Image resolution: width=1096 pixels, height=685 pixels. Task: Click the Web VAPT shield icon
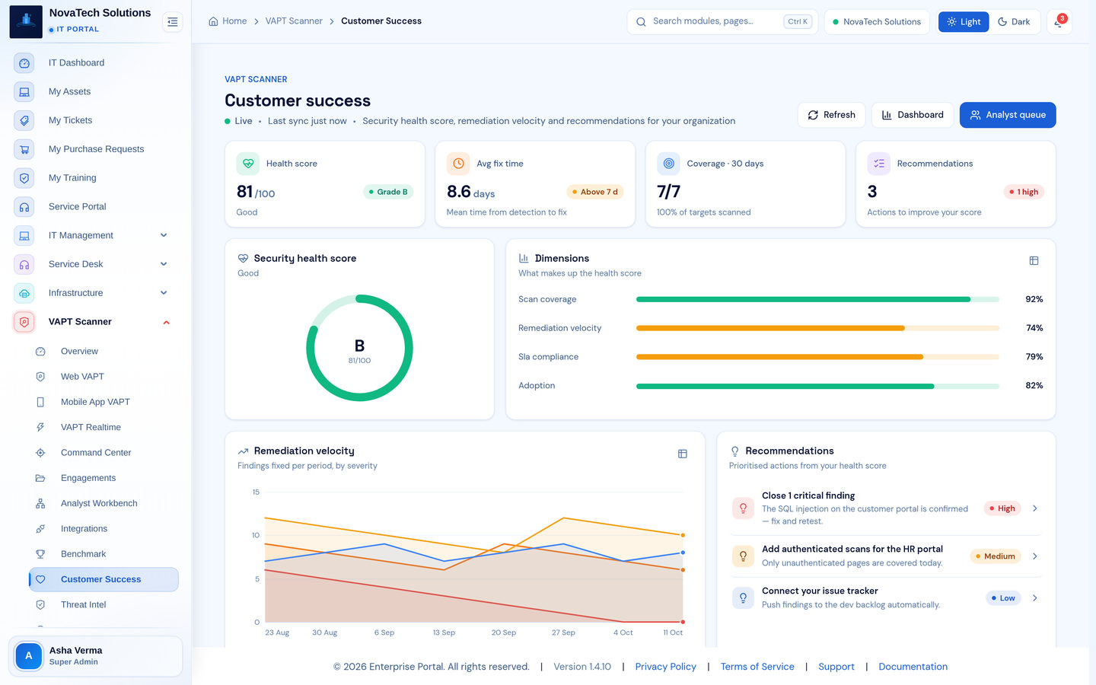(40, 377)
